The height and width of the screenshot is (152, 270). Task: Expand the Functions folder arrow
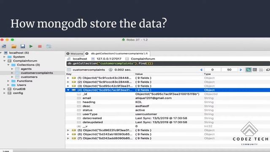coord(8,81)
